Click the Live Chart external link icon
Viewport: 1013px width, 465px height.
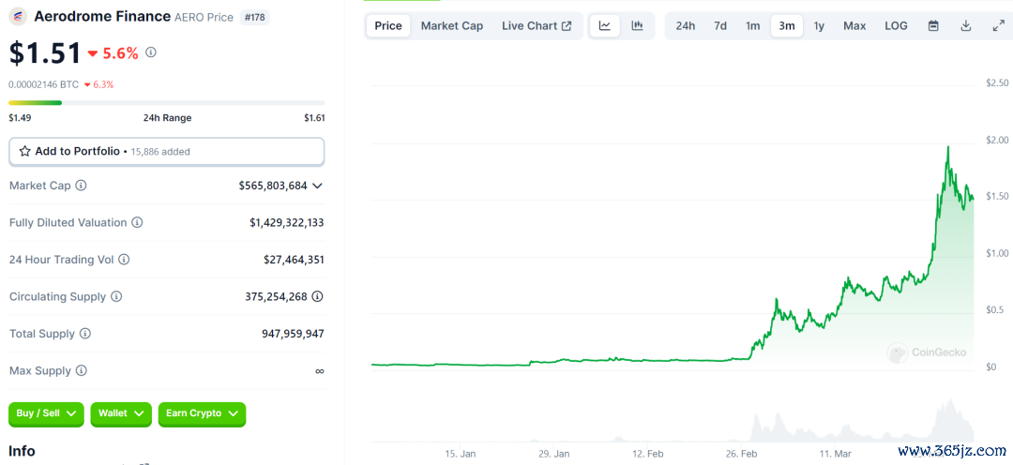[x=567, y=26]
